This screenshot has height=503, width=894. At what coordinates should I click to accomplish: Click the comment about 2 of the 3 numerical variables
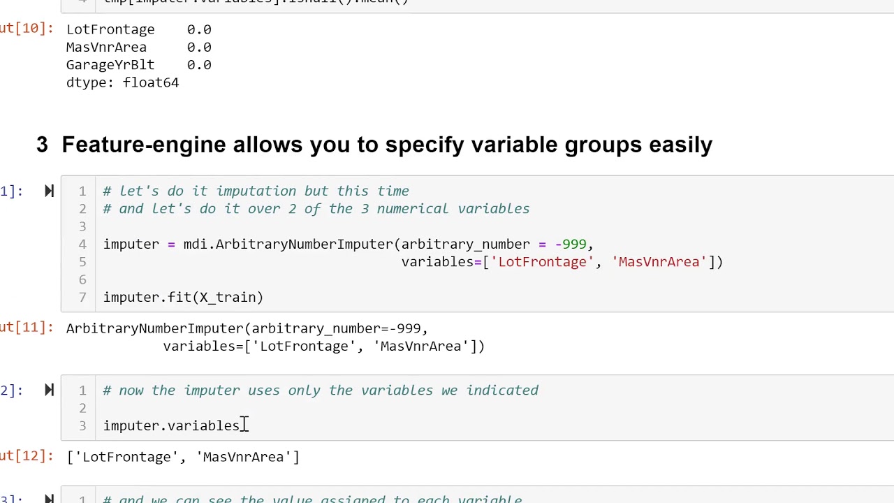pyautogui.click(x=316, y=208)
